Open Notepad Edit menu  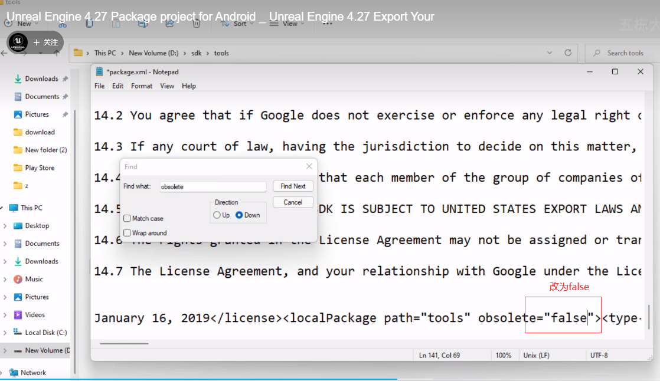(x=117, y=86)
